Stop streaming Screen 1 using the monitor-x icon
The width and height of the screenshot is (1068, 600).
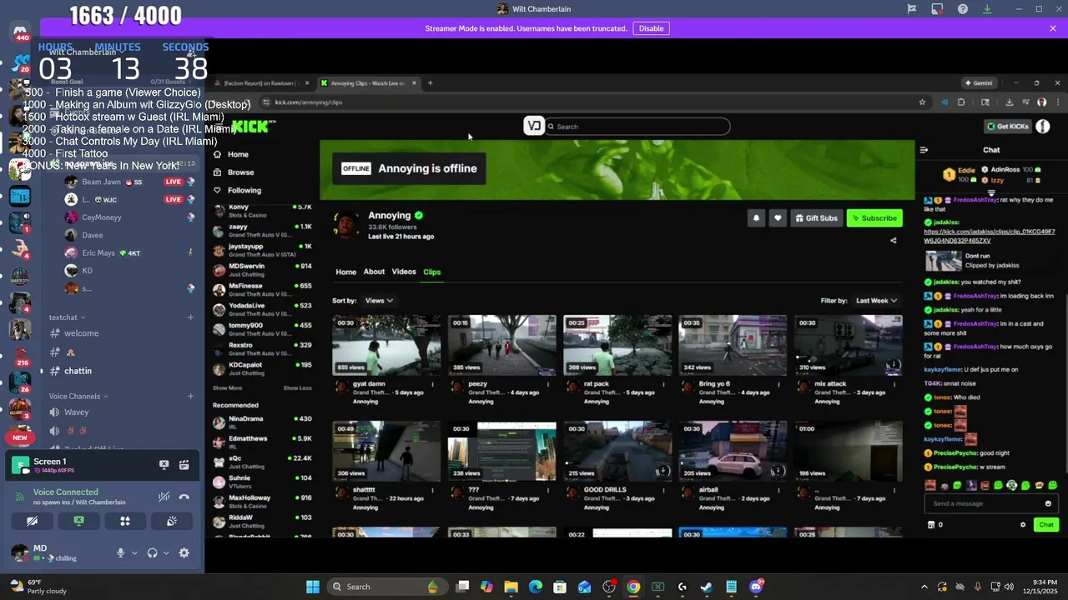(164, 465)
